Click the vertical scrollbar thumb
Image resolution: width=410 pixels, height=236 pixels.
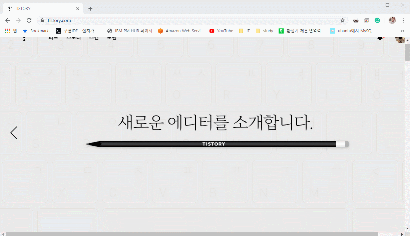click(407, 52)
